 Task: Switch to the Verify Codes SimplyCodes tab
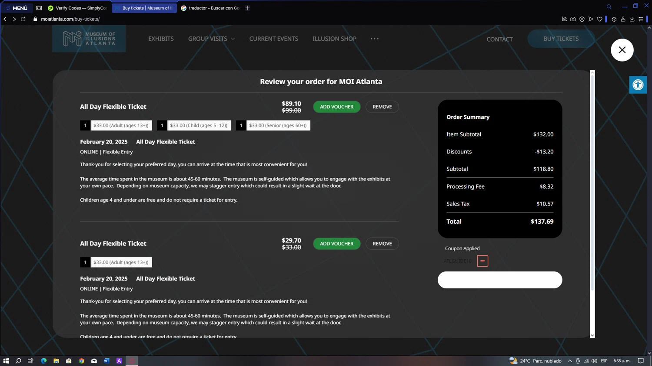(78, 8)
